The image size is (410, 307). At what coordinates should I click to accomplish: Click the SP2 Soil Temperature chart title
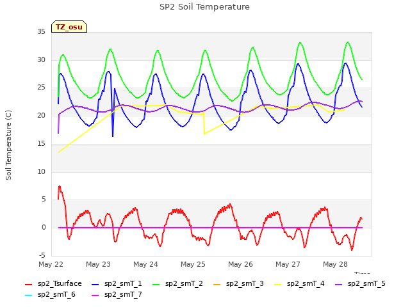click(204, 7)
